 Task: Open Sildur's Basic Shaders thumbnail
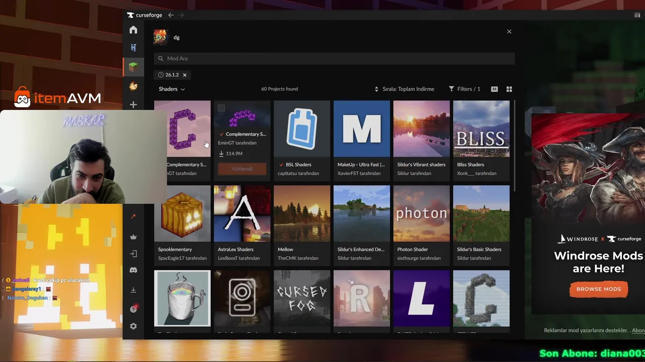(481, 214)
